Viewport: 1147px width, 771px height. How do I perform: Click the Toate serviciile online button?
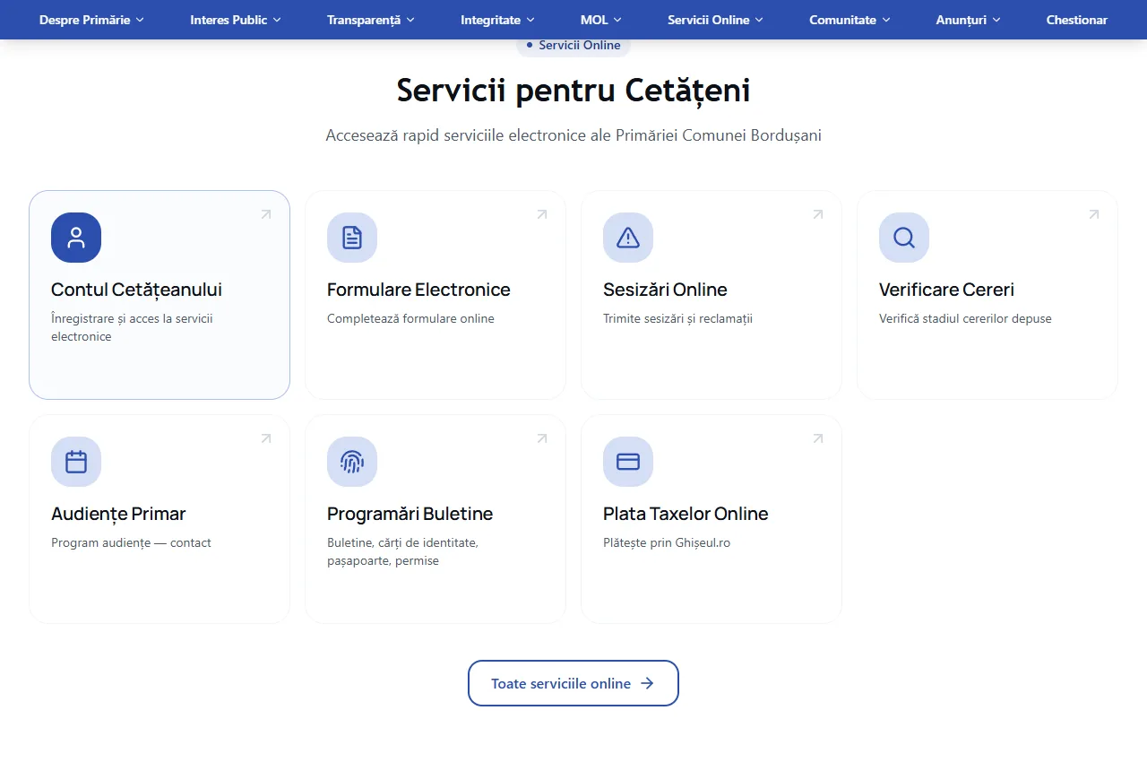tap(573, 683)
